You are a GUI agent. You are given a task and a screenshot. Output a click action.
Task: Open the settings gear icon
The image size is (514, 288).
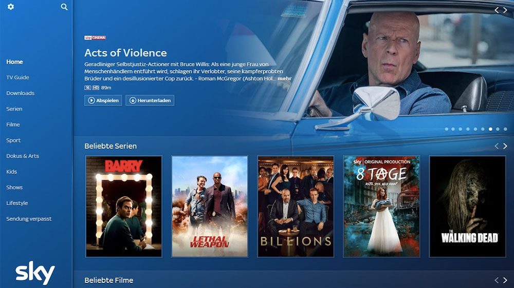(11, 7)
